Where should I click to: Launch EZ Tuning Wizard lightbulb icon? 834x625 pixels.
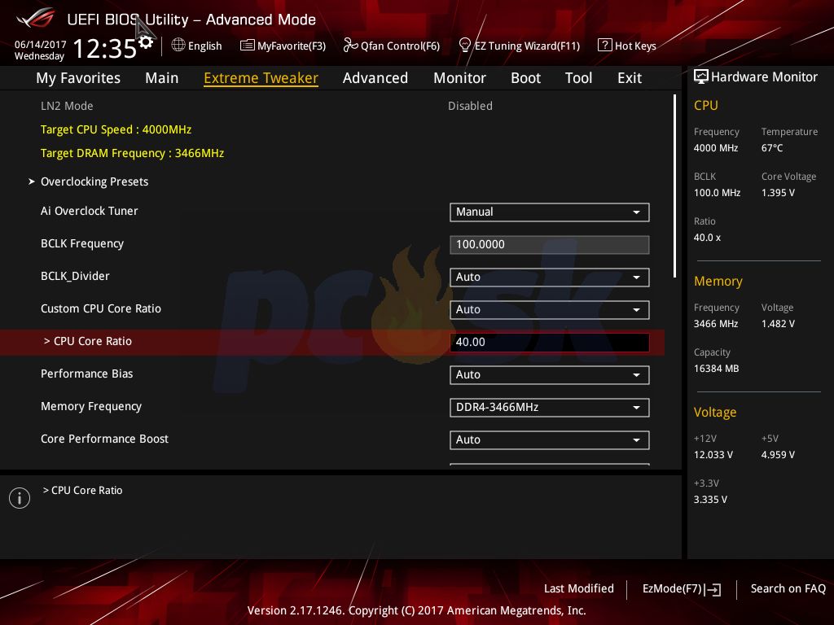465,45
